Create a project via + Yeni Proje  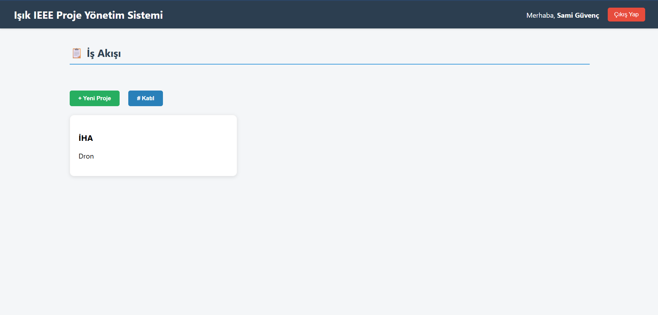(95, 98)
